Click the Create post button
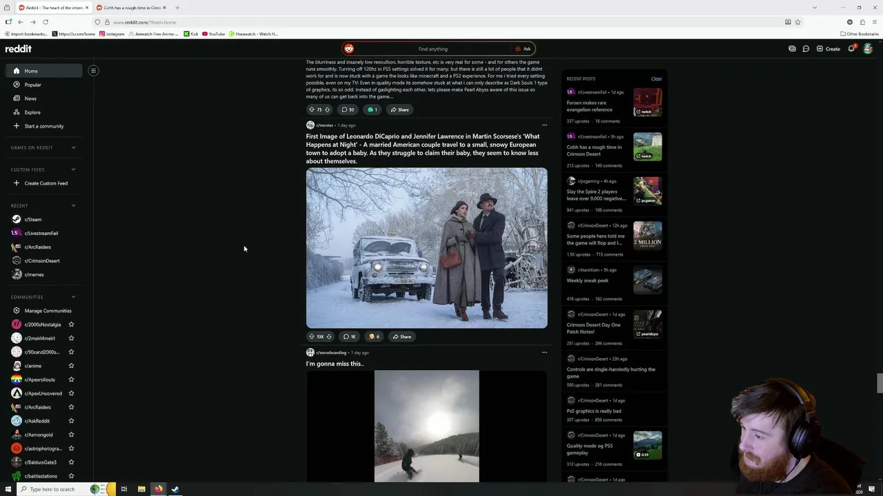The width and height of the screenshot is (883, 496). tap(828, 49)
